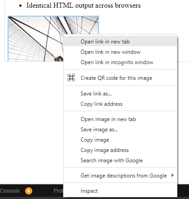This screenshot has height=199, width=189.
Task: Select Save image as... entry
Action: pyautogui.click(x=120, y=130)
